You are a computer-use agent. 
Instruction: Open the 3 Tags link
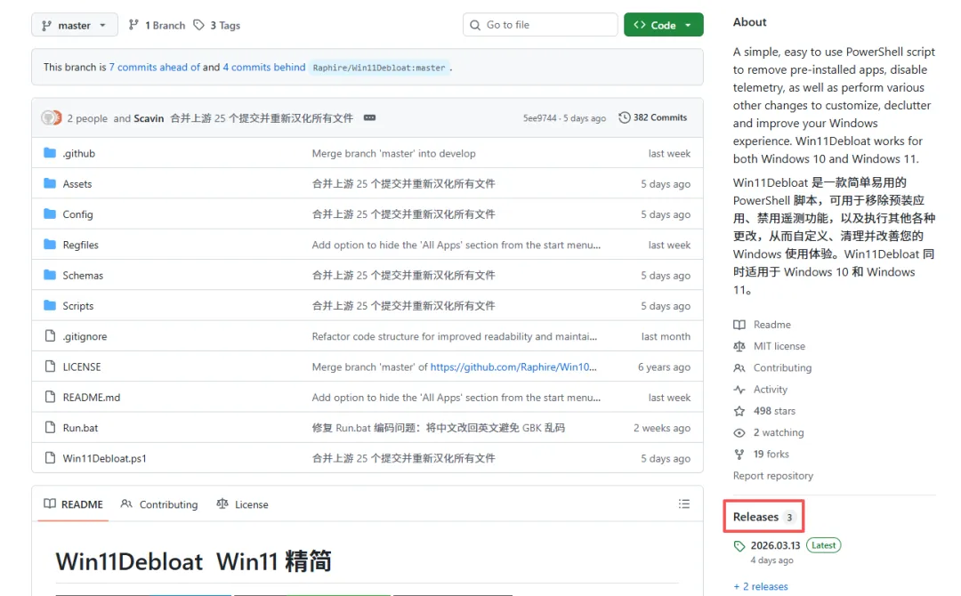[x=225, y=25]
